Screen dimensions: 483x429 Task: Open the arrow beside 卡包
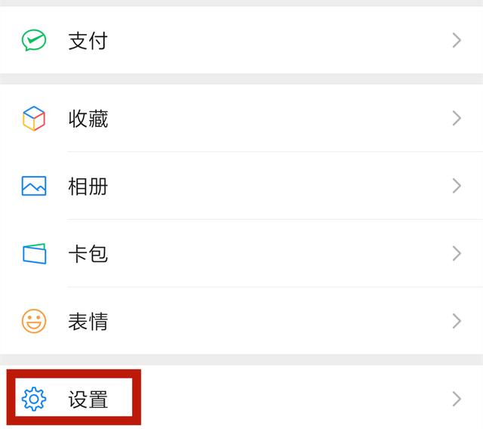tap(457, 254)
